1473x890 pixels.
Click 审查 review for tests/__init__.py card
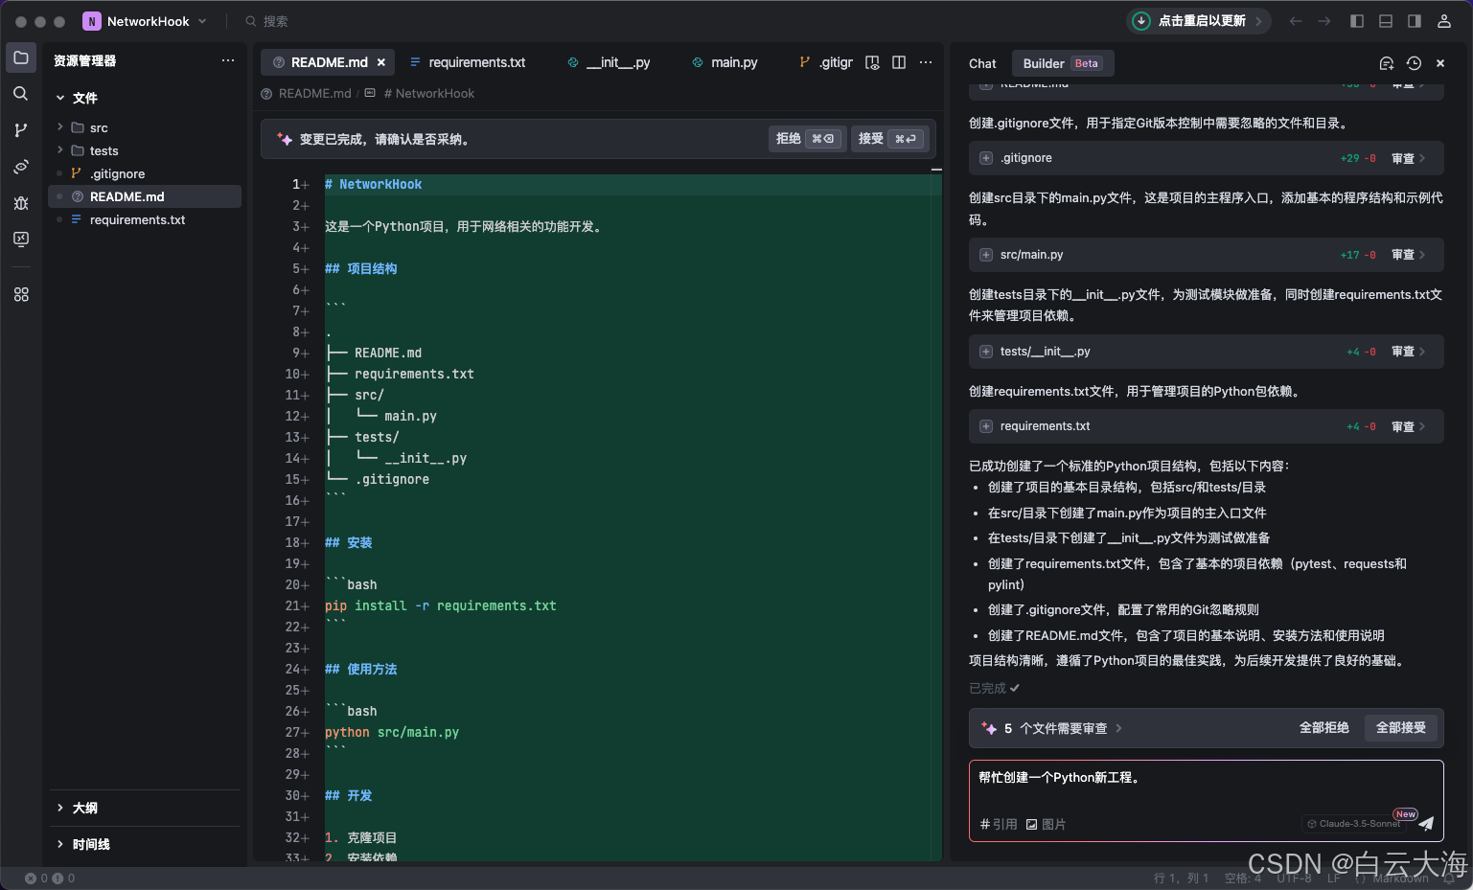click(1408, 352)
